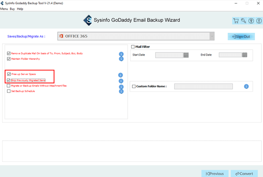The width and height of the screenshot is (263, 177).
Task: Open the about info icon in header
Action: tap(259, 21)
